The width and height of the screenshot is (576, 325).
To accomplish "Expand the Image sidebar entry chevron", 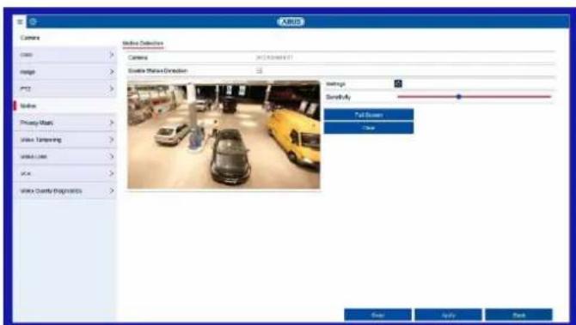I will click(112, 72).
